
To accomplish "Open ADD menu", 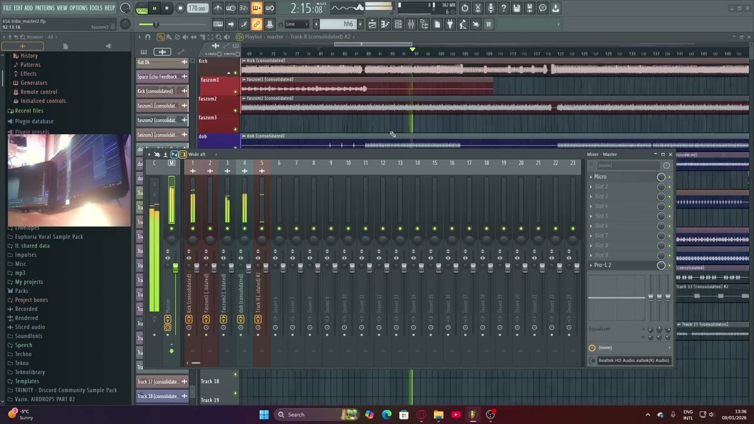I will 29,8.
